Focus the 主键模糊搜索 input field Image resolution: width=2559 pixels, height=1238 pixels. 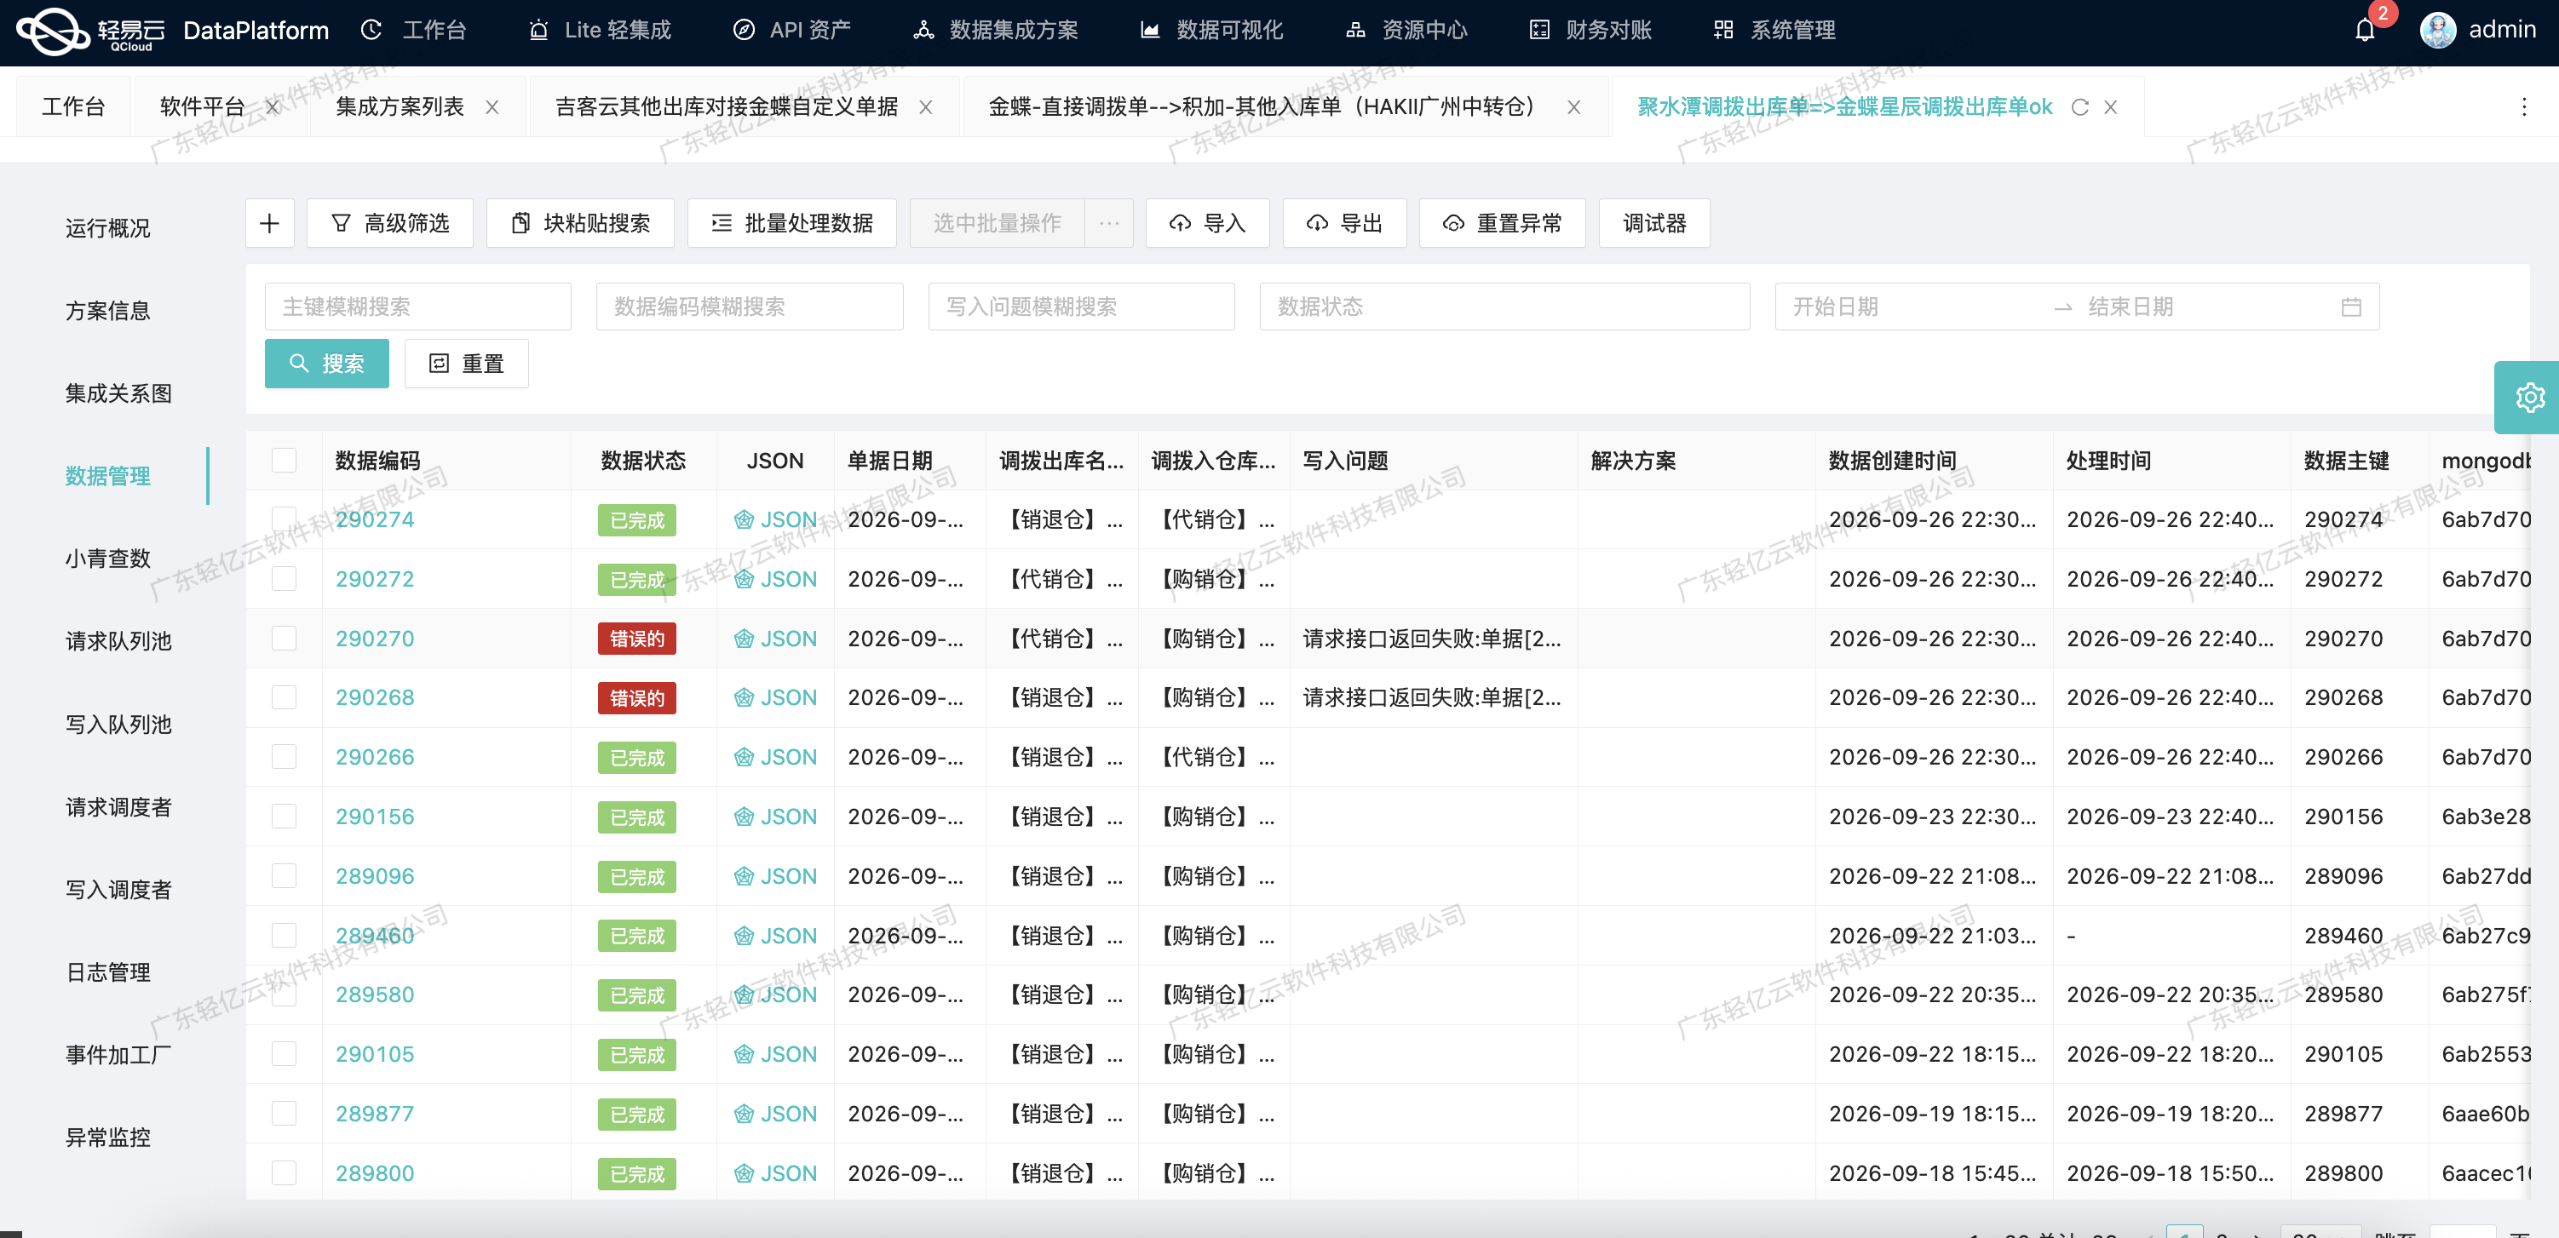(x=418, y=307)
